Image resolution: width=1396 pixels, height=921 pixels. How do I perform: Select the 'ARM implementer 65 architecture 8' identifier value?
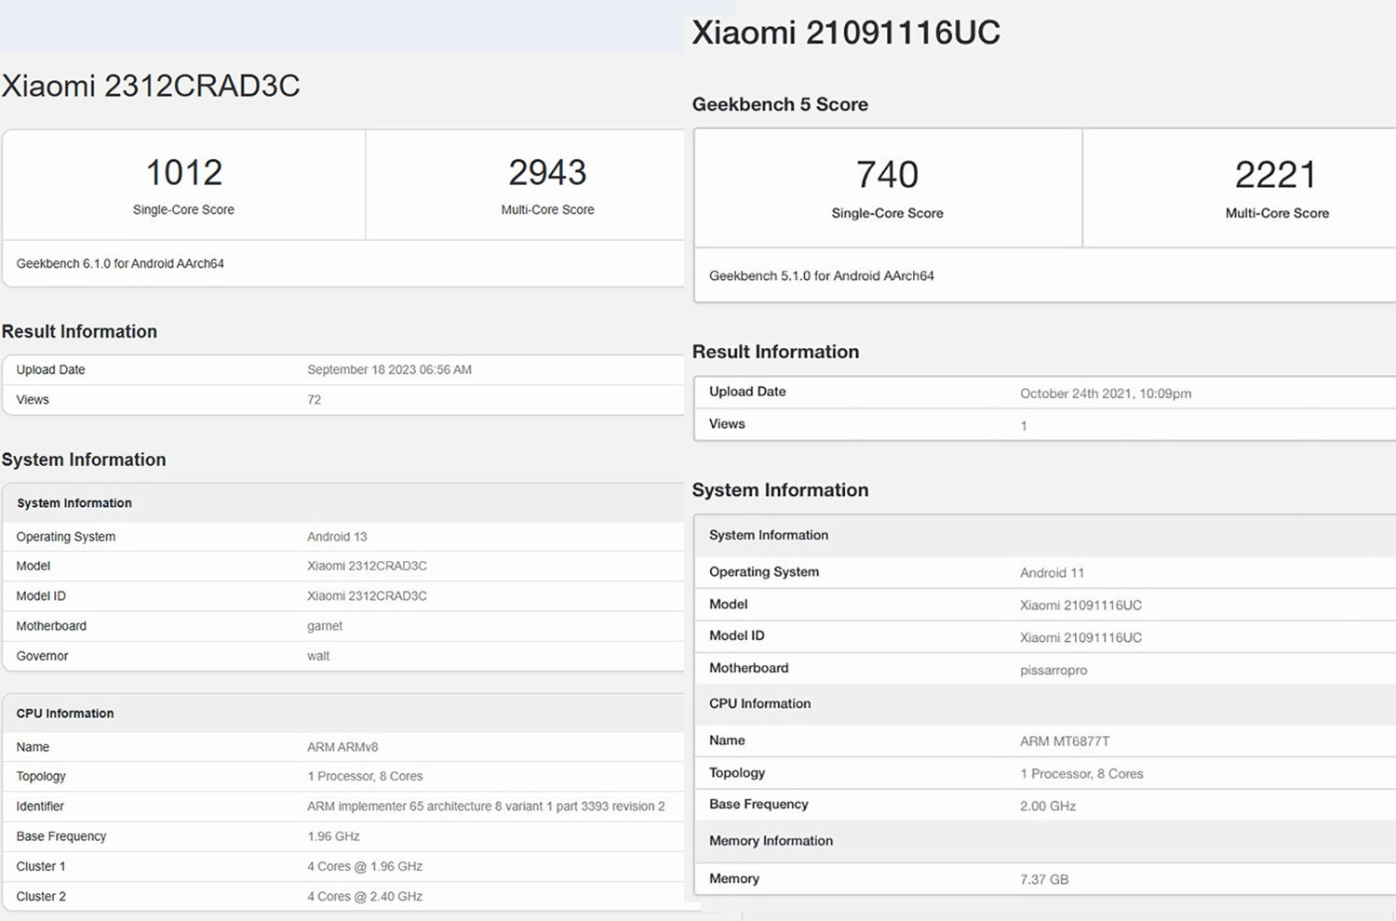(486, 807)
